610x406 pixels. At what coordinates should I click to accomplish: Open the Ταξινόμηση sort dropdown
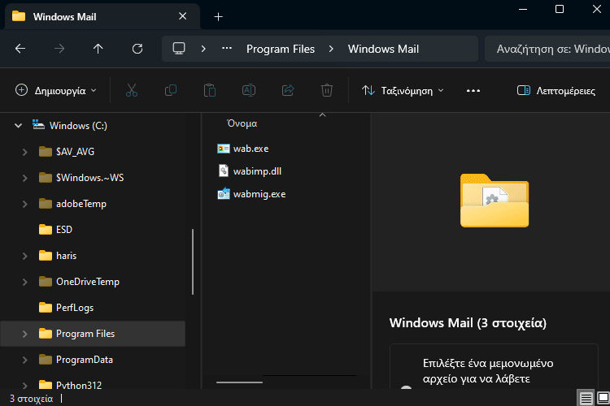coord(403,90)
